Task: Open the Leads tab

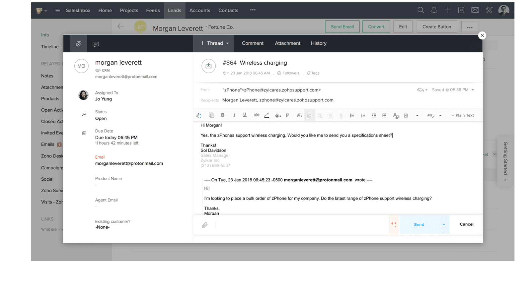Action: pyautogui.click(x=175, y=10)
